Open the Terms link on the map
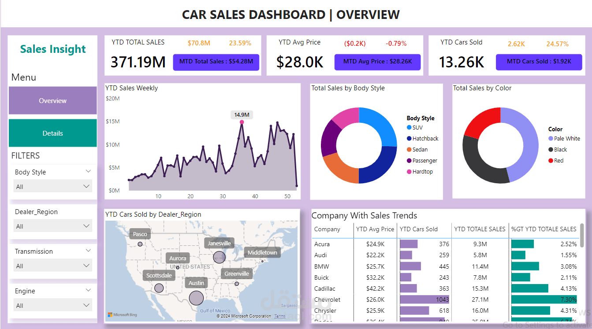 pyautogui.click(x=280, y=316)
